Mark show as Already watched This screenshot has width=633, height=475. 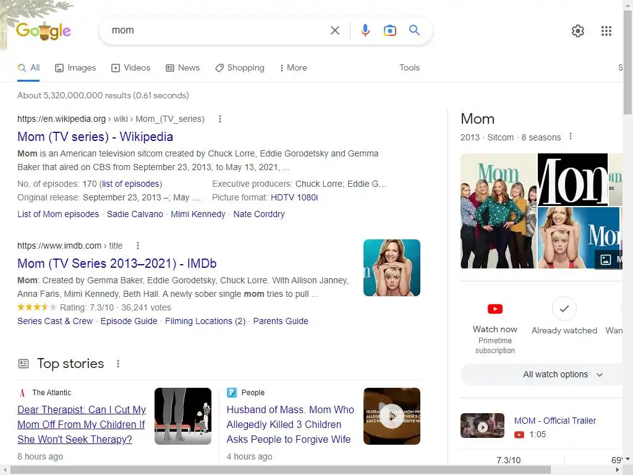[x=564, y=309]
